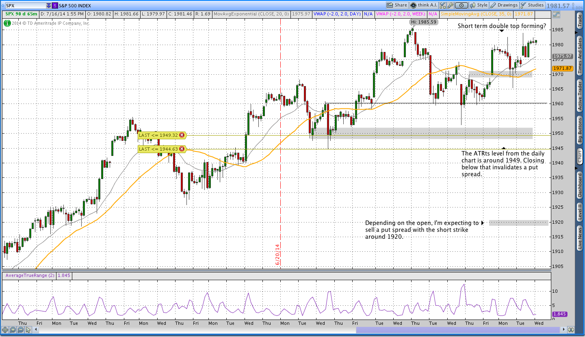Open chart settings wrench icon
585x337 pixels.
(450, 5)
